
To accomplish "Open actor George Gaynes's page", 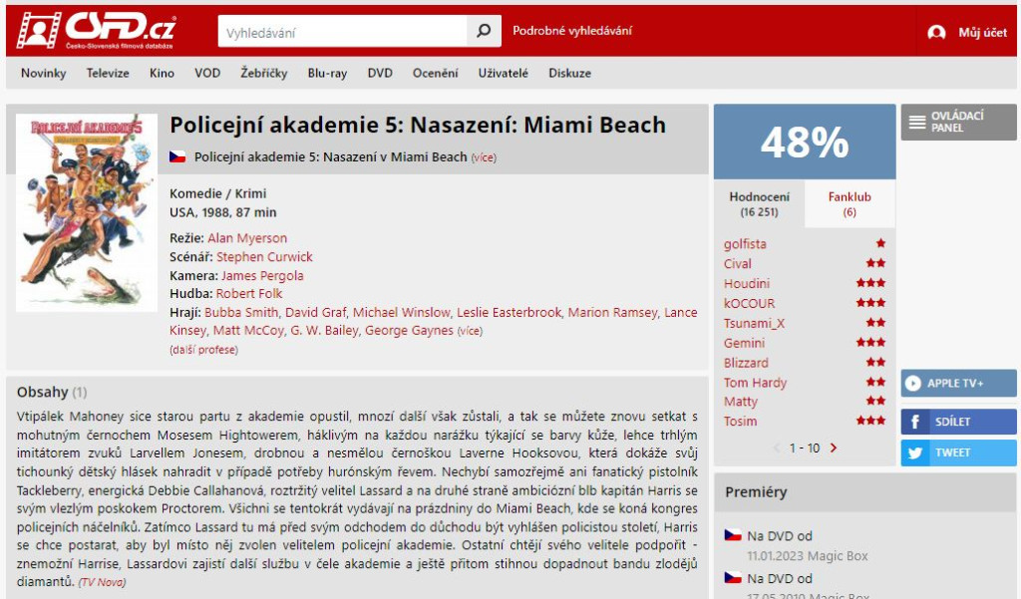I will [x=409, y=331].
